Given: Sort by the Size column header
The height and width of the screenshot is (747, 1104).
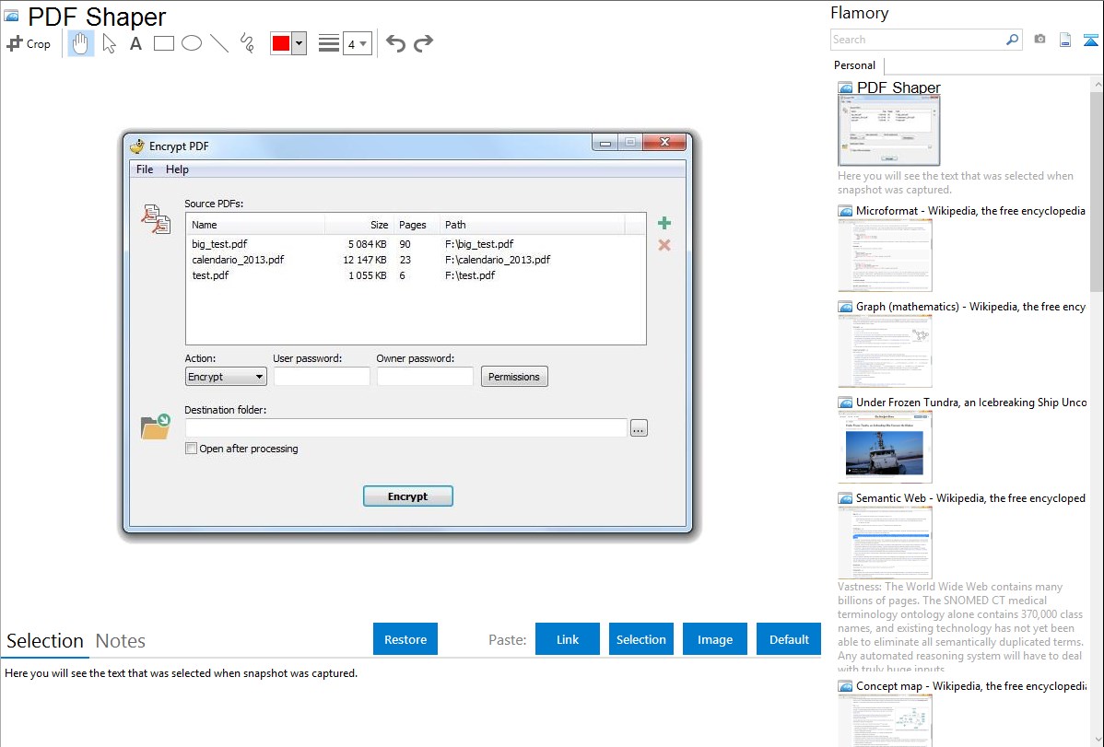Looking at the screenshot, I should point(358,225).
